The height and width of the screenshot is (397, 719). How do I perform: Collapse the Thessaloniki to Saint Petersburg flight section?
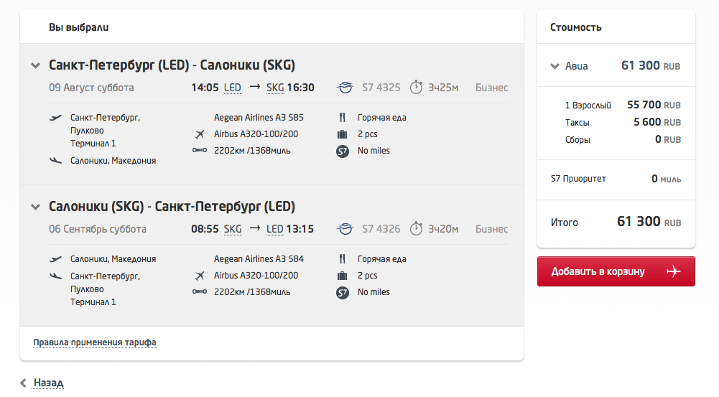[x=35, y=207]
